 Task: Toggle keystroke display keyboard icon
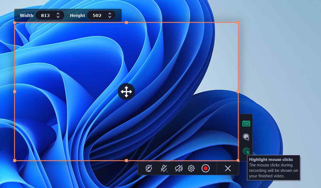click(x=246, y=124)
